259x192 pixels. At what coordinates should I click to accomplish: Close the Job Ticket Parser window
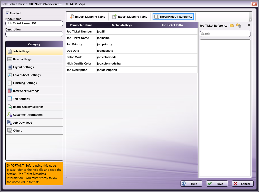click(x=254, y=4)
